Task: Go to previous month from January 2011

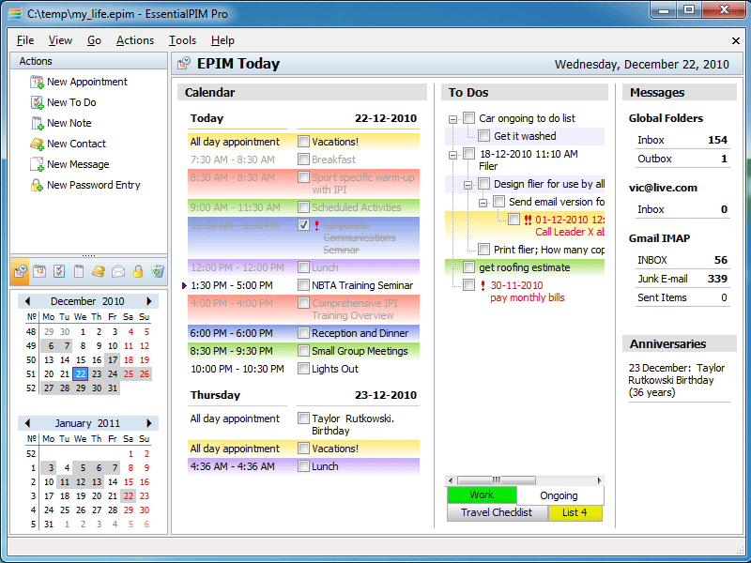Action: click(x=27, y=423)
